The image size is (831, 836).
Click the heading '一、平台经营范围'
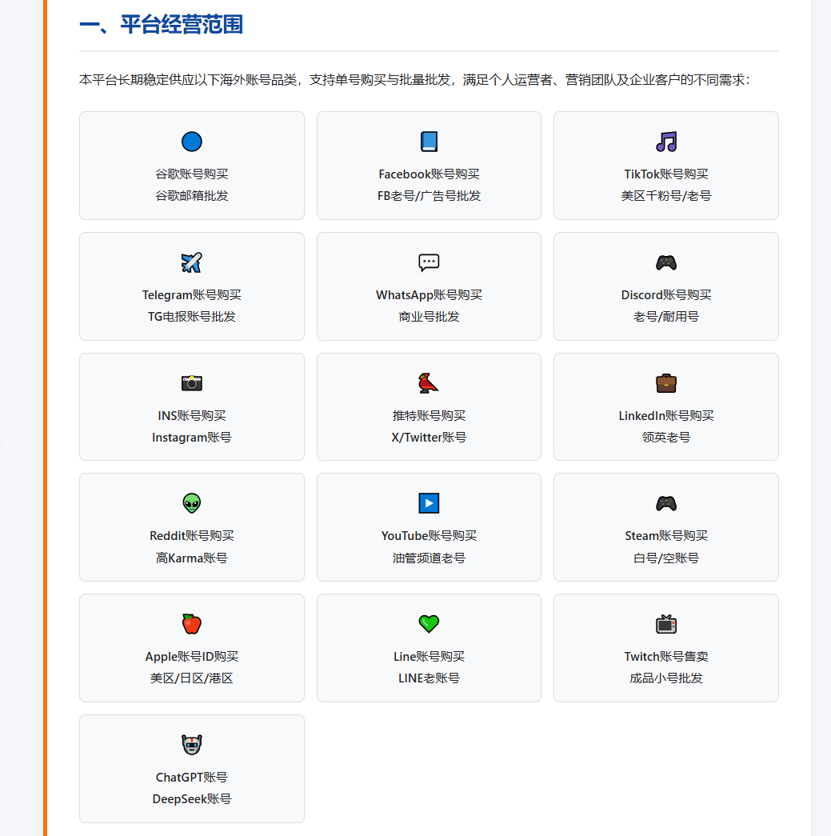[x=161, y=25]
